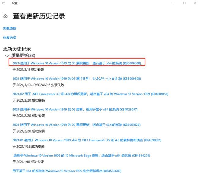The width and height of the screenshot is (198, 173).
Task: Open the KB4598301 .NET preview update link
Action: tap(87, 140)
